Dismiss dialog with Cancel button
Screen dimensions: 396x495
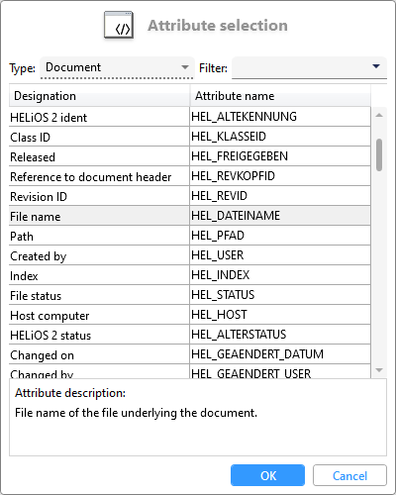[x=349, y=475]
